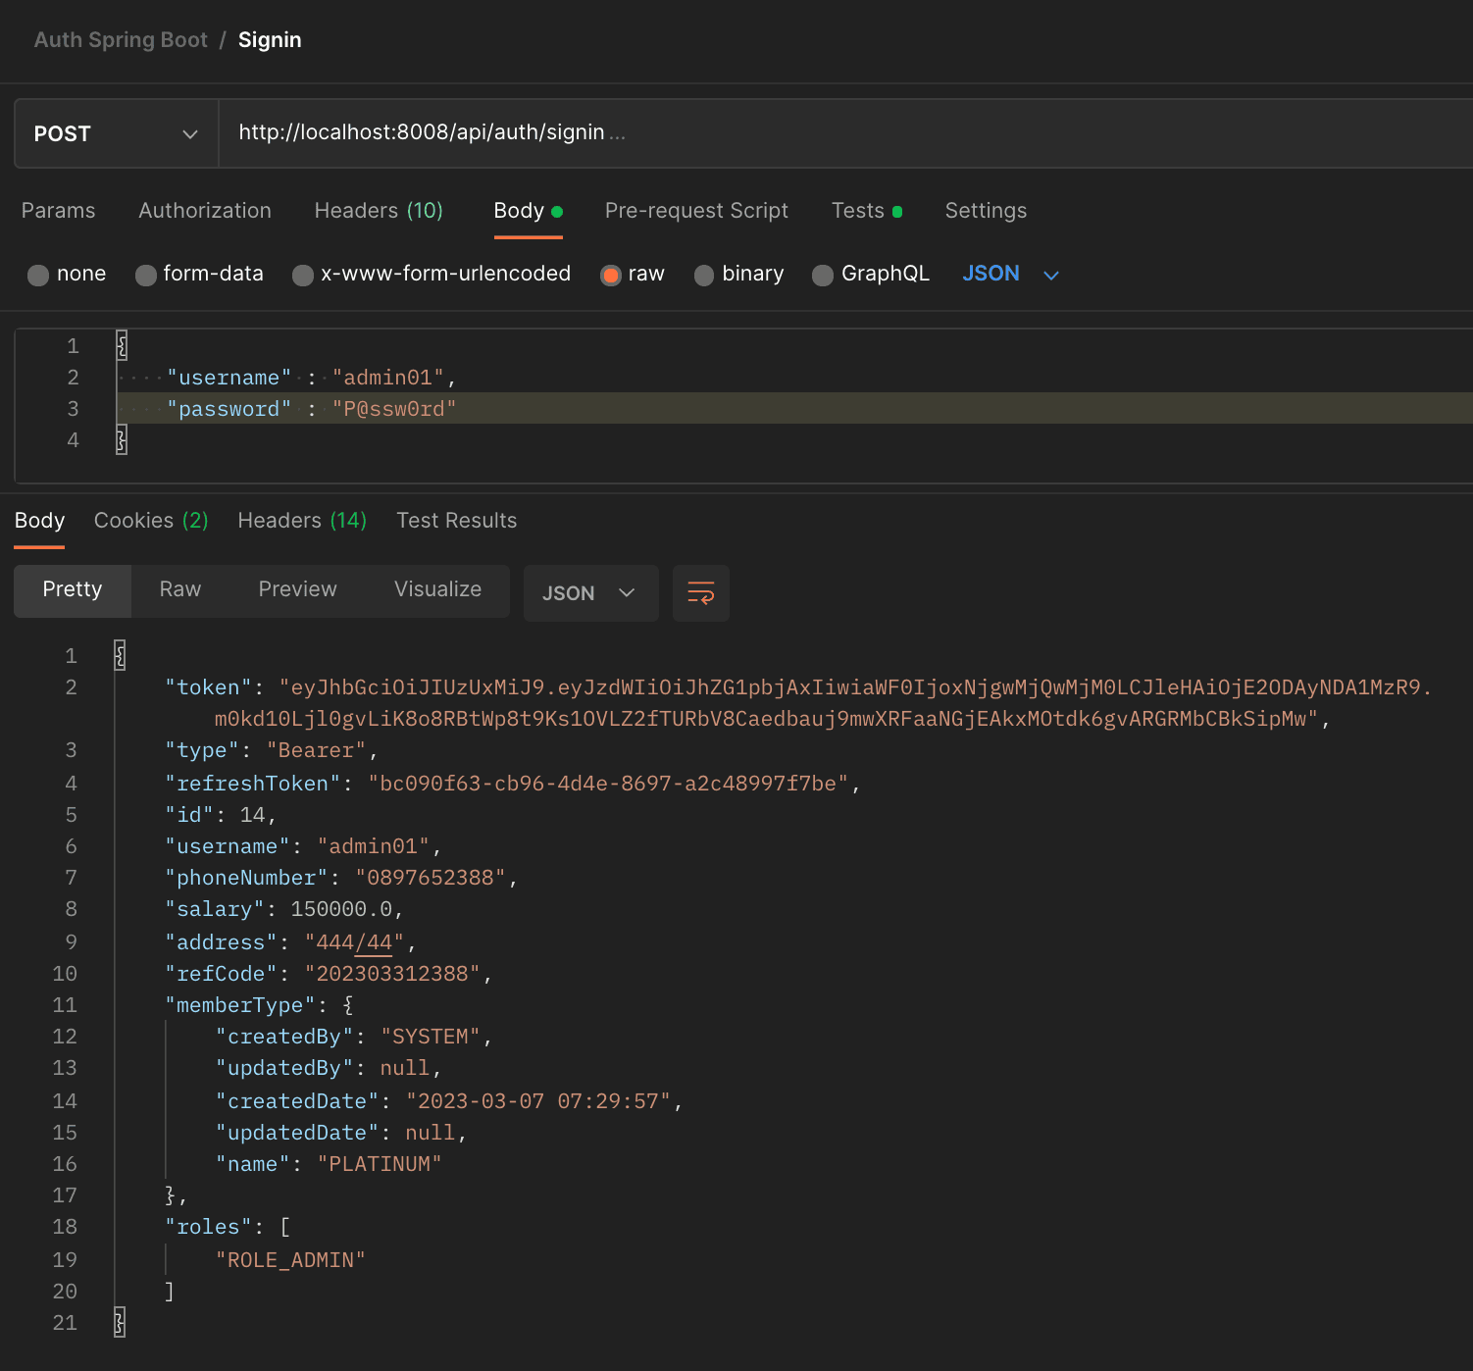Click the wrap lines icon in response toolbar
Screen dimensions: 1473x1371
[x=700, y=593]
